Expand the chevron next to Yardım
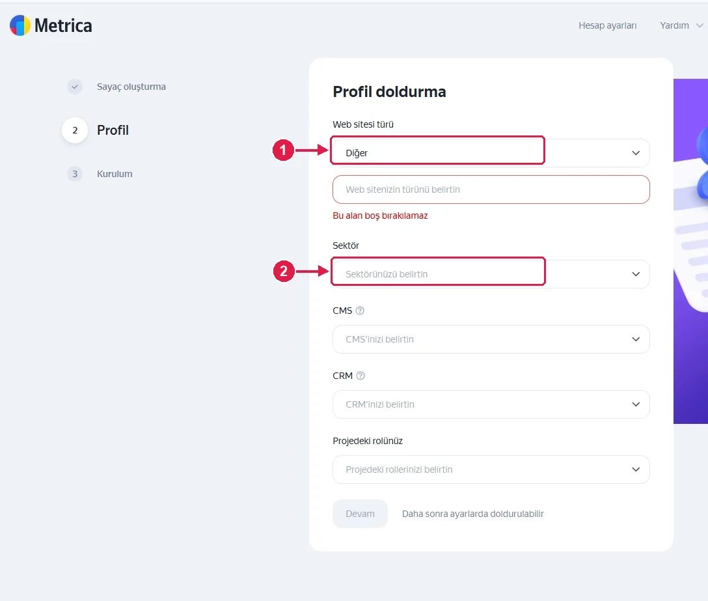The height and width of the screenshot is (601, 708). pyautogui.click(x=699, y=26)
